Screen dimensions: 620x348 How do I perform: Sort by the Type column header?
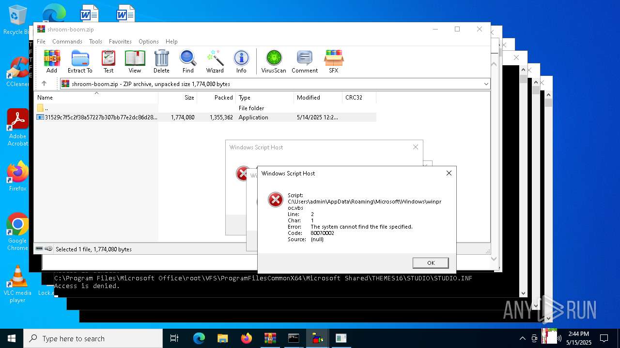click(264, 98)
